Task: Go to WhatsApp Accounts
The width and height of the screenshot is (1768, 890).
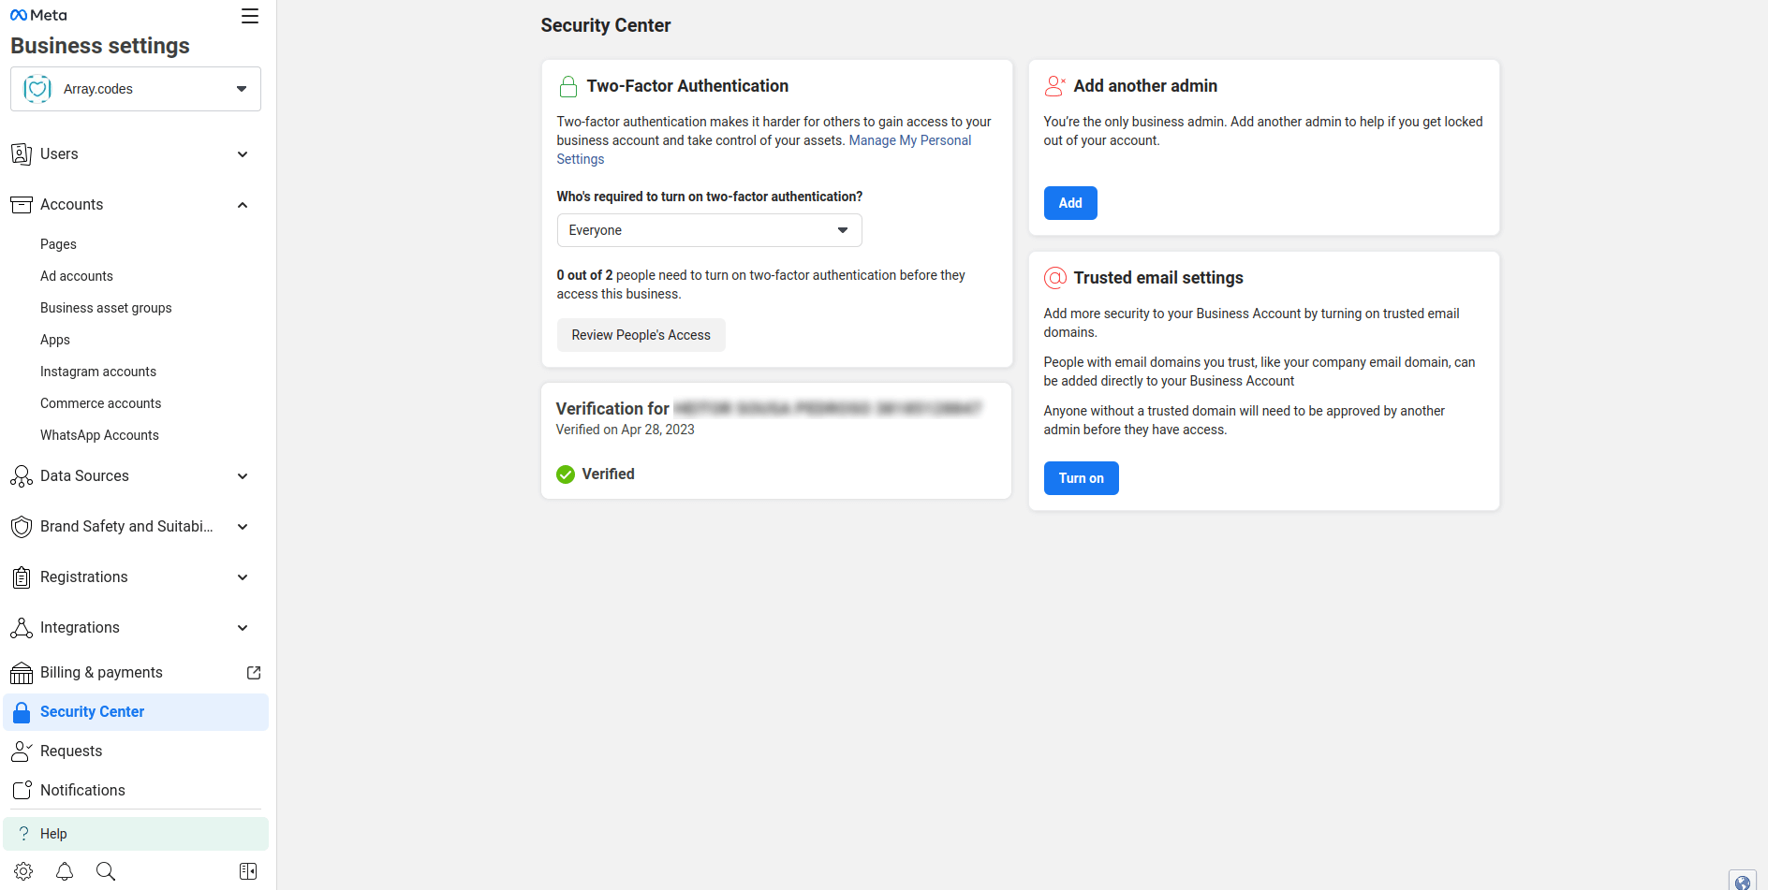Action: [x=99, y=435]
